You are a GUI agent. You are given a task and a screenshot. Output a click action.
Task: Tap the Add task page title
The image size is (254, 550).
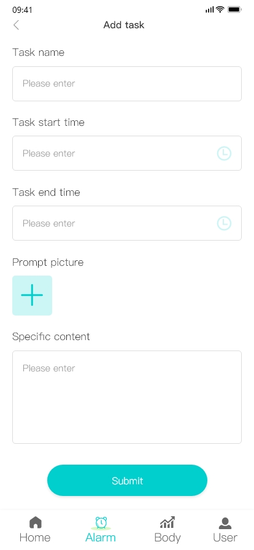(124, 25)
